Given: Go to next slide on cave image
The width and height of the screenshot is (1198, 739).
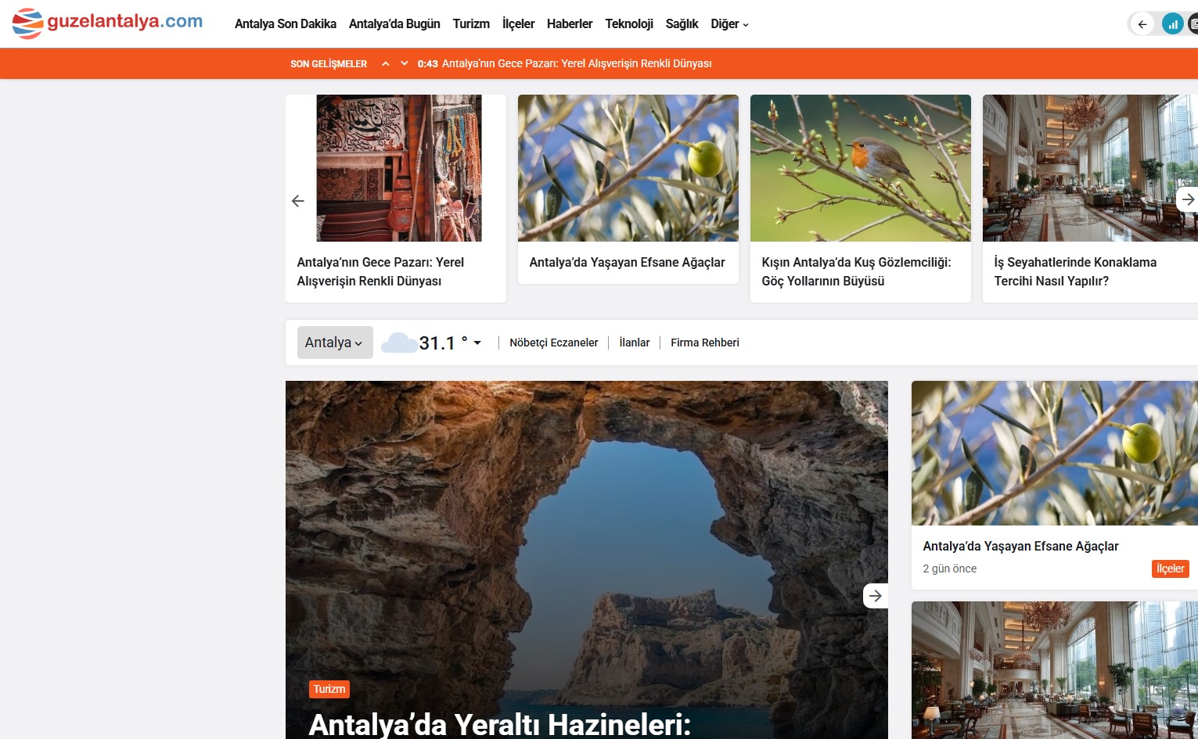Looking at the screenshot, I should 875,596.
